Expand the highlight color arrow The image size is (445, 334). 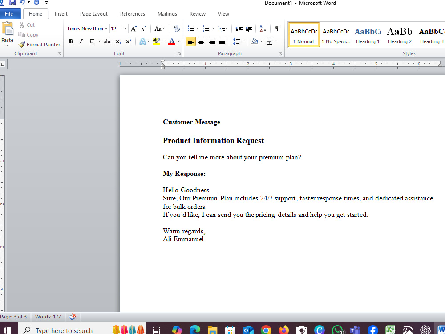(x=164, y=42)
